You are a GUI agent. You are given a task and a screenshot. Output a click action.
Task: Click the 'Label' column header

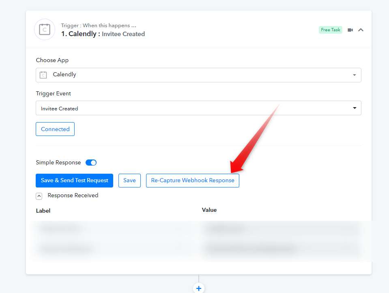pyautogui.click(x=43, y=211)
